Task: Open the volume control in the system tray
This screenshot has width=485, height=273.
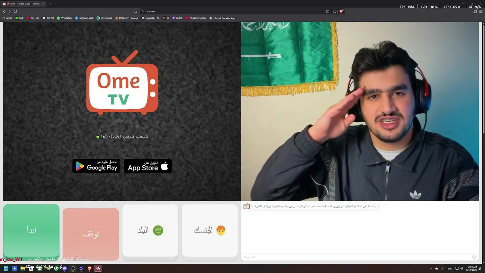Action: pos(462,268)
